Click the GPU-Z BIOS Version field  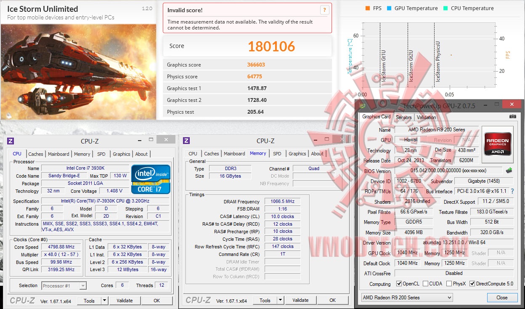click(448, 171)
